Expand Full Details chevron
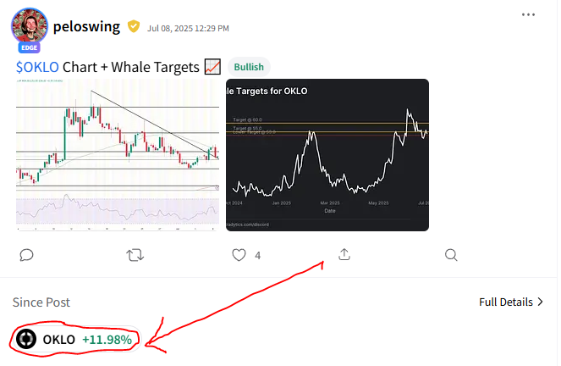561x366 pixels. (x=511, y=302)
